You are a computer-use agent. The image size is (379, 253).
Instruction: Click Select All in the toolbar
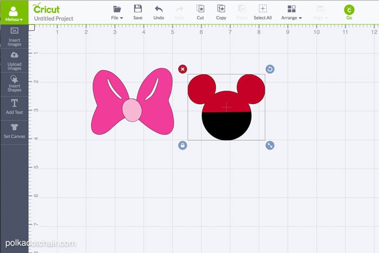click(x=263, y=11)
